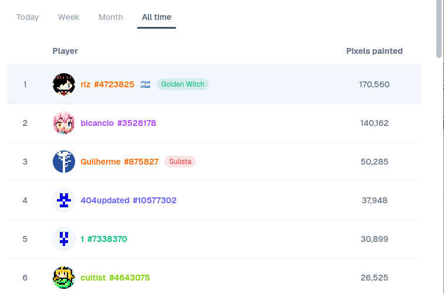Open player 404updated #10577302
The height and width of the screenshot is (294, 444).
tap(128, 200)
